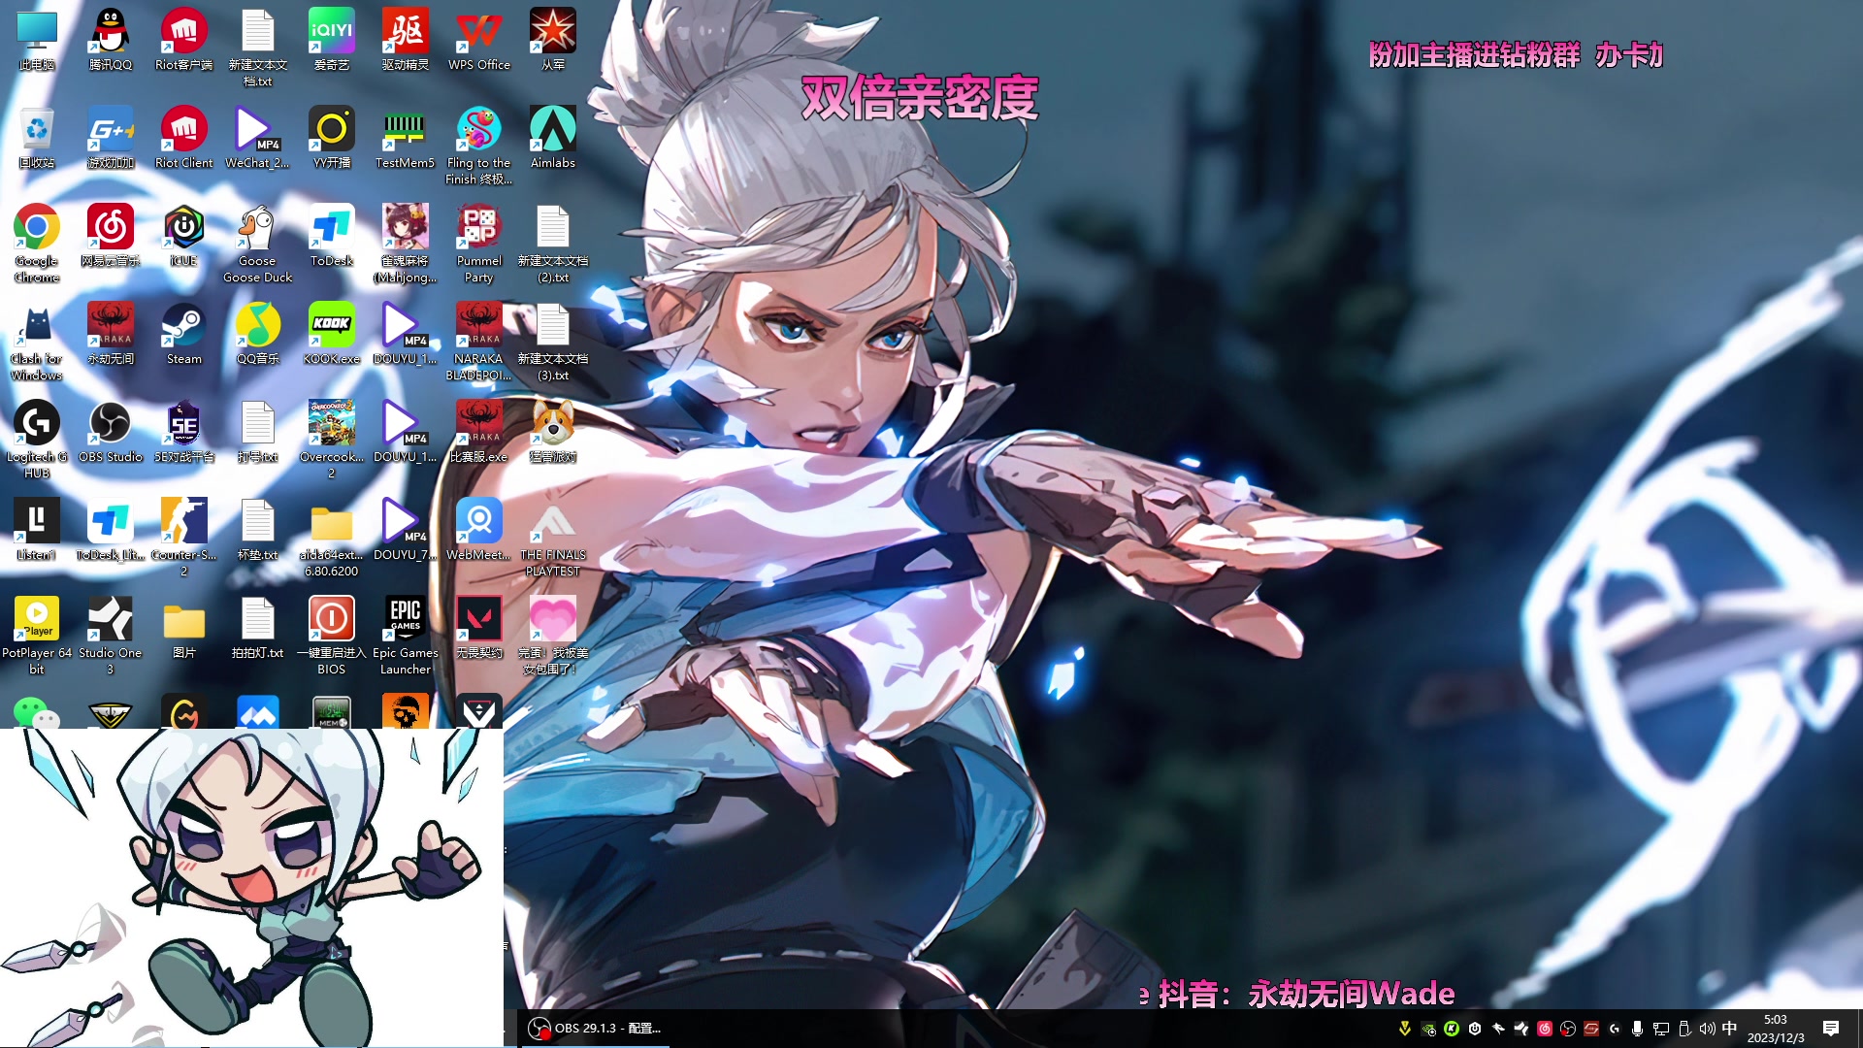
Task: Launch OBS Studio from the desktop
Action: point(111,432)
